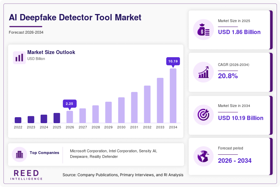The image size is (280, 187).
Task: Click the 2025 bar in chart
Action: pos(57,118)
